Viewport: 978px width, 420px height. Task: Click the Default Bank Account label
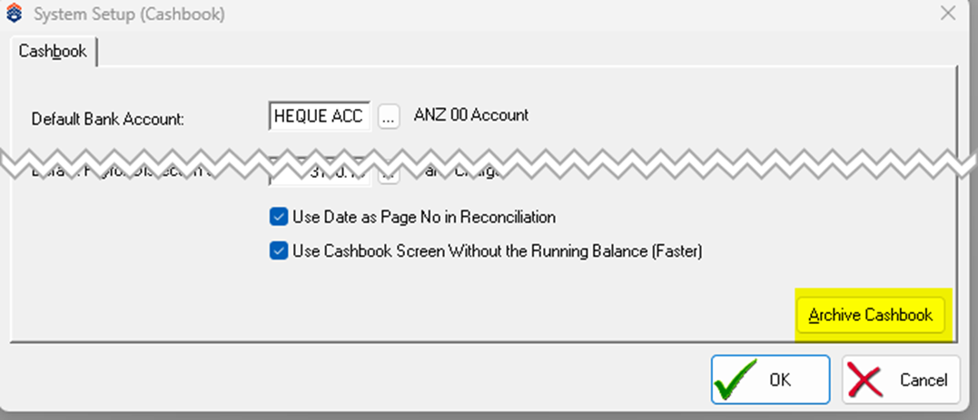click(x=108, y=120)
